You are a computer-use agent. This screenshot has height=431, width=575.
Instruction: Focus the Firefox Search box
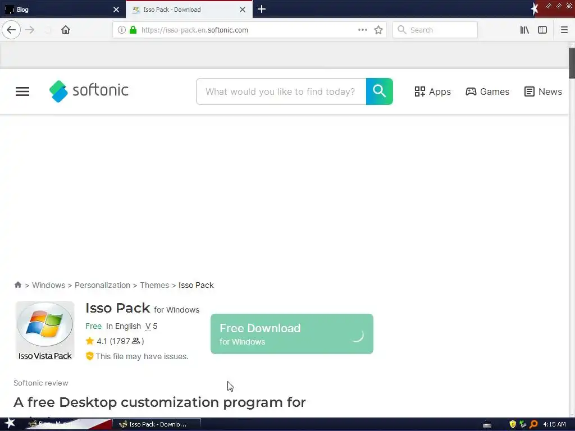[x=435, y=30]
